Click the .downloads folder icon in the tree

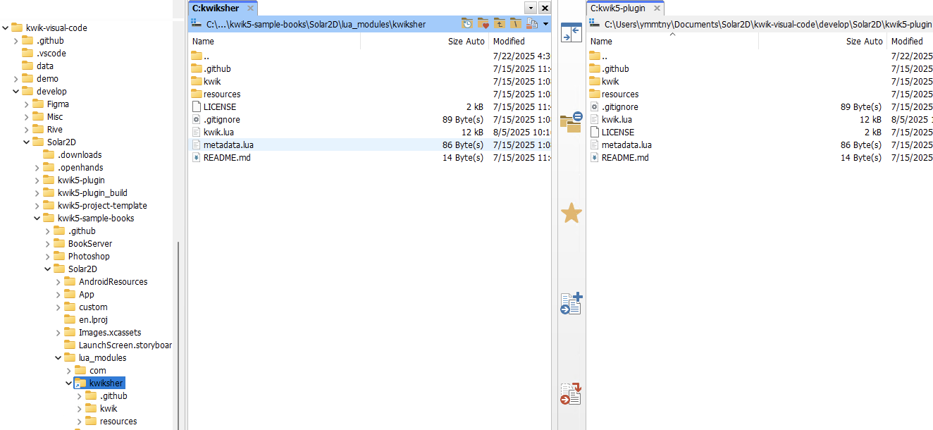click(x=49, y=154)
